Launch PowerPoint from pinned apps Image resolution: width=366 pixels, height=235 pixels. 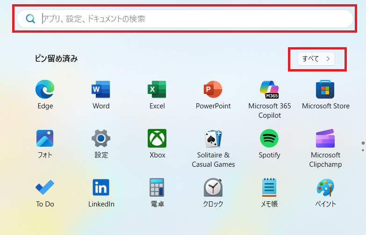[x=213, y=89]
